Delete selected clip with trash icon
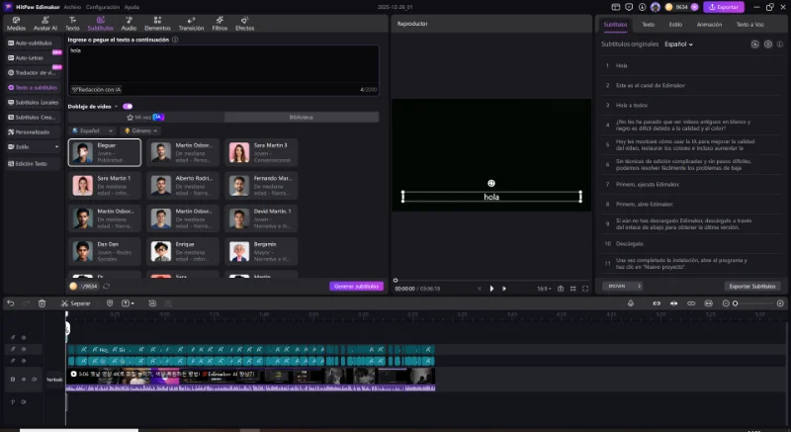 43,303
